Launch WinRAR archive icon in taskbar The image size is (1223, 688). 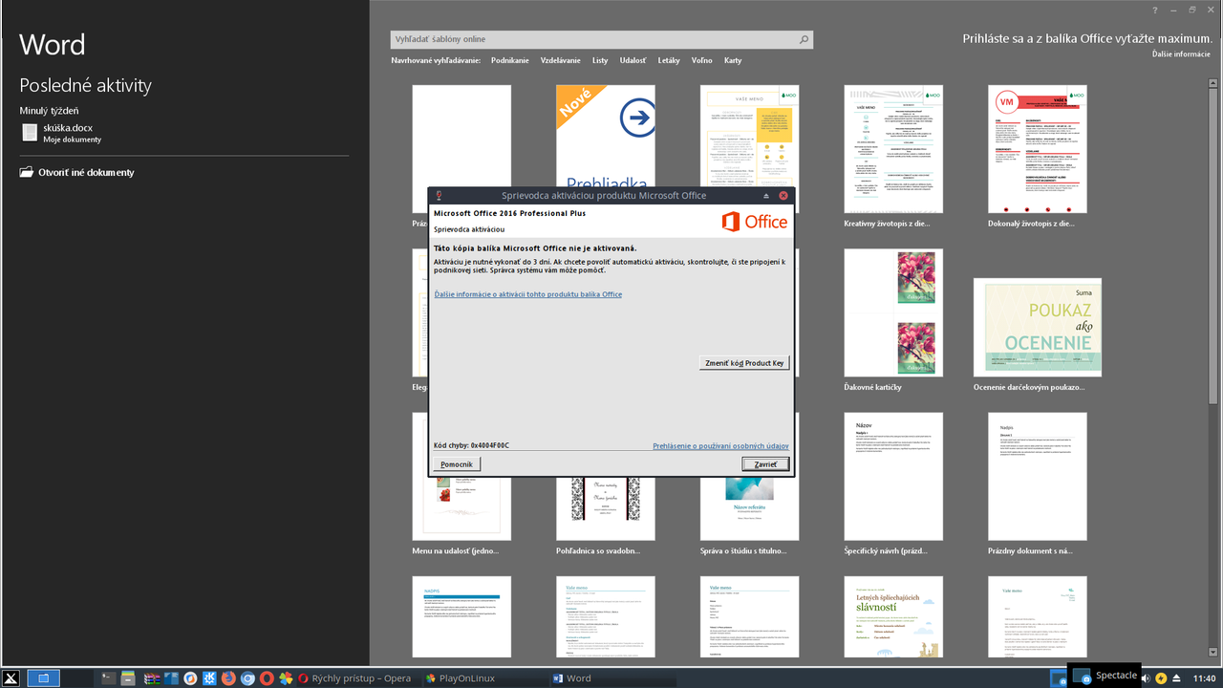(151, 678)
